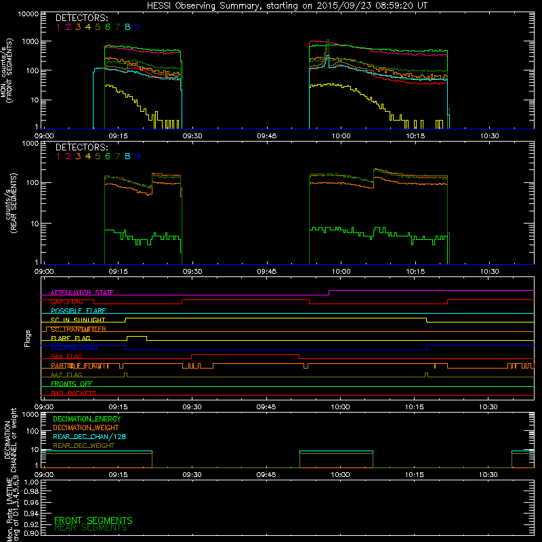This screenshot has width=542, height=542.
Task: Select the FLARE_FLAG label
Action: pyautogui.click(x=70, y=338)
